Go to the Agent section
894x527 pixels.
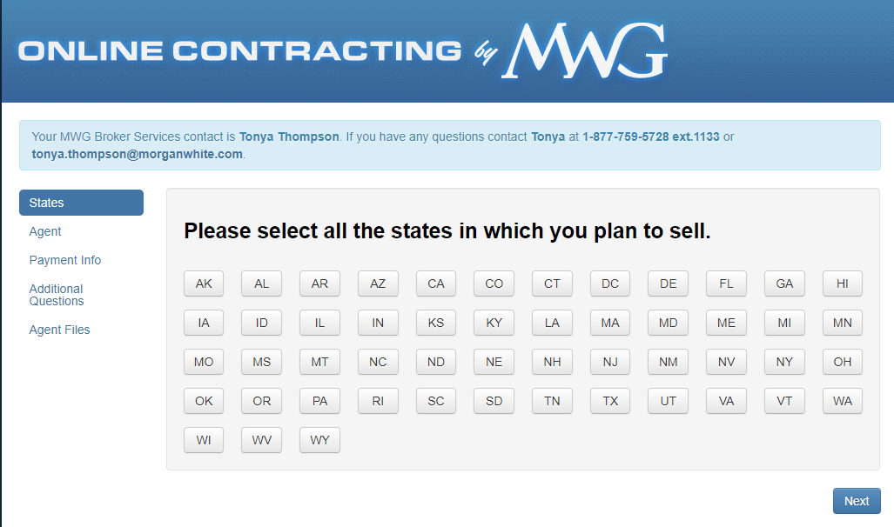pos(45,231)
